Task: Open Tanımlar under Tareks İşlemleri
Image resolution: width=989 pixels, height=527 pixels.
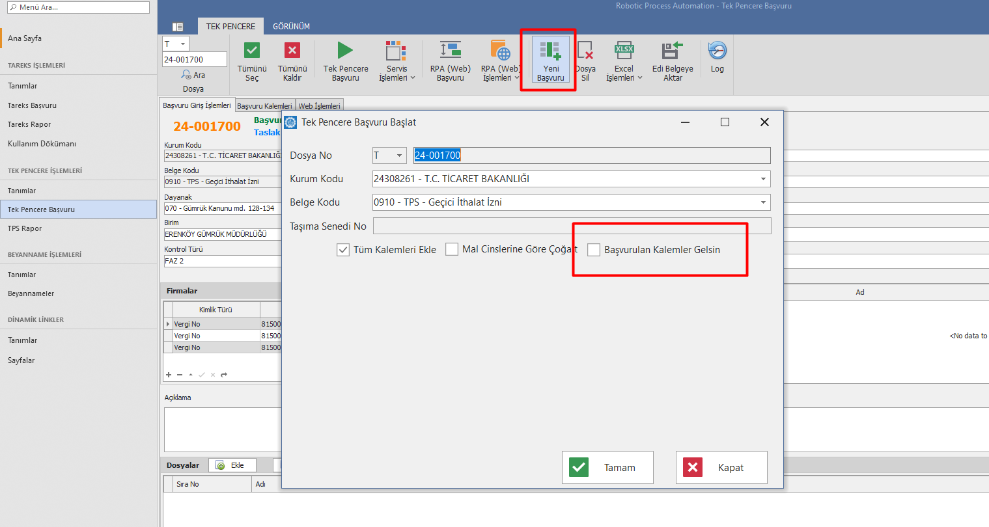Action: click(22, 86)
